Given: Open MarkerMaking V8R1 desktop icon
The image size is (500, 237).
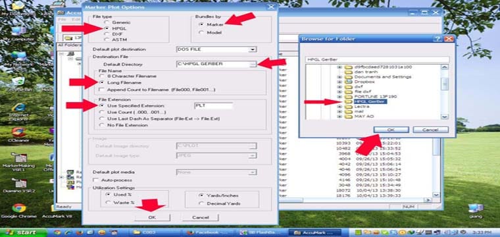Looking at the screenshot, I should 18,162.
